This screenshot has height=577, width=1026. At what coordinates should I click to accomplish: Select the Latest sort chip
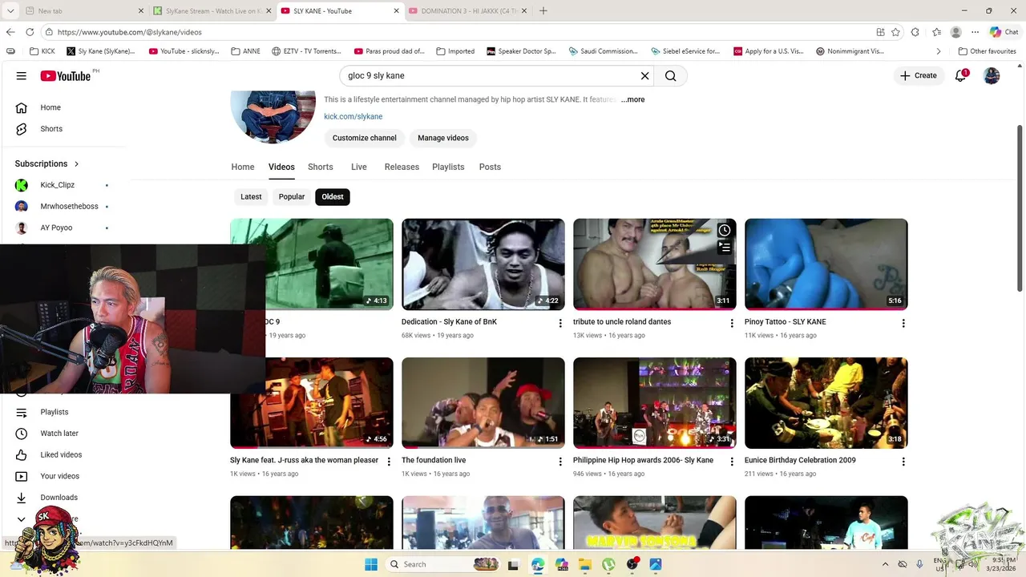(x=251, y=196)
